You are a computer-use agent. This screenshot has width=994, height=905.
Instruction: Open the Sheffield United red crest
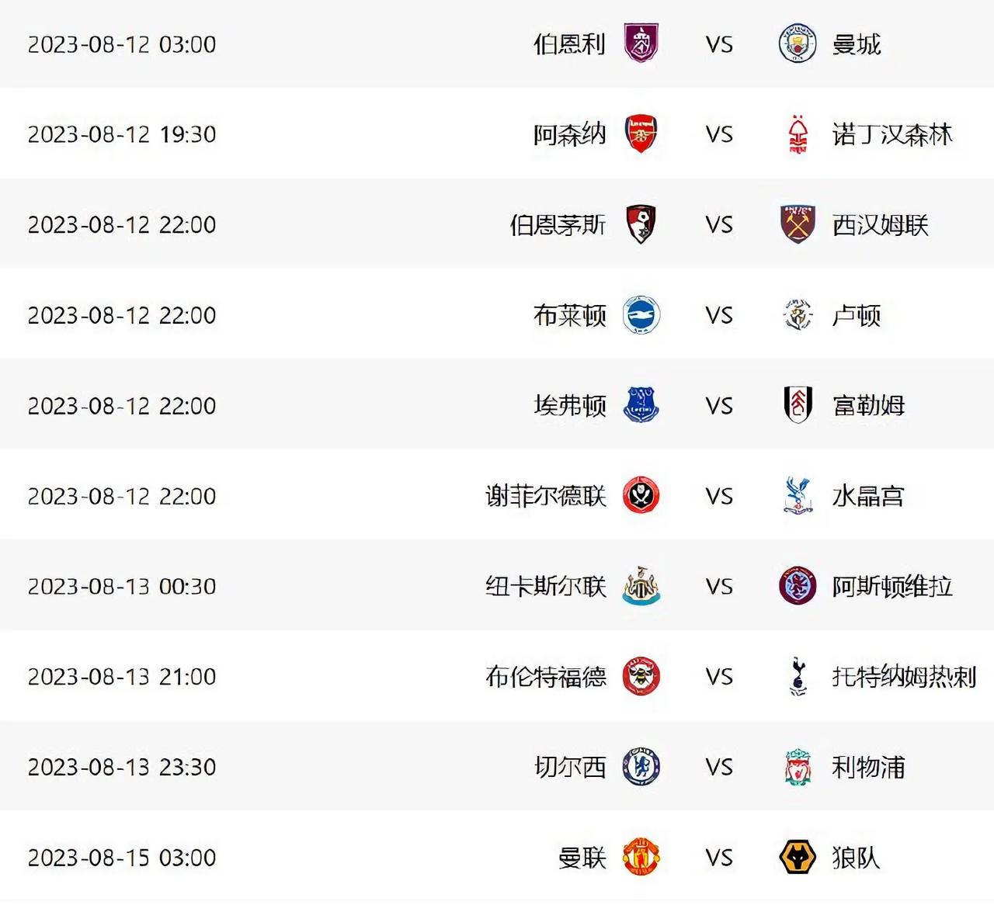tap(641, 496)
